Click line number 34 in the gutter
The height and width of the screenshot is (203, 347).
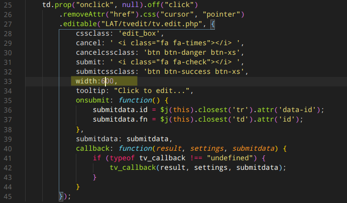(8, 91)
